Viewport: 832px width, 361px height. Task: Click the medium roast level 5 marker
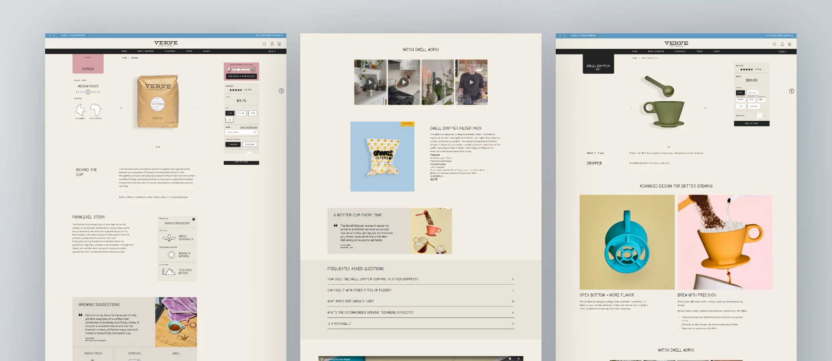tap(88, 92)
